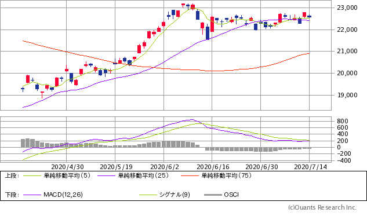The width and height of the screenshot is (367, 216).
Task: Click the green swatch next to シグナル(9)
Action: [x=148, y=195]
